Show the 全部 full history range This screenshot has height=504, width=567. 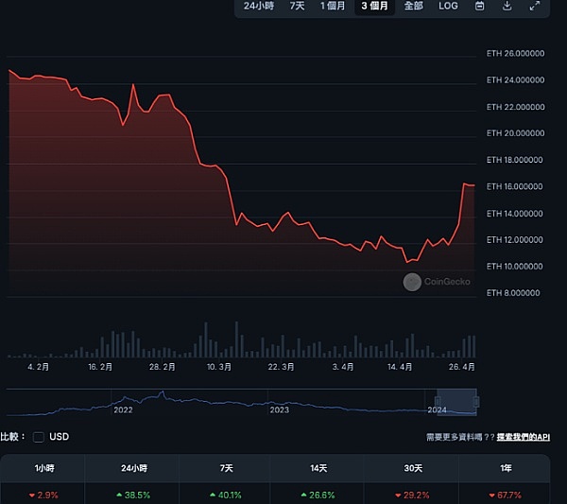(413, 6)
